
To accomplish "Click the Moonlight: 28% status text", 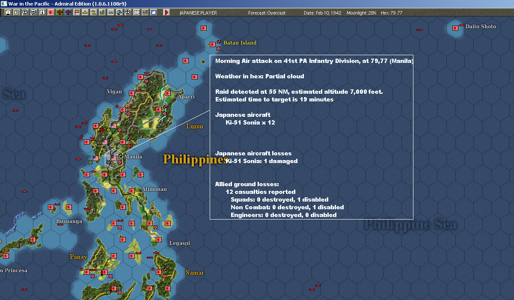I will pyautogui.click(x=362, y=13).
